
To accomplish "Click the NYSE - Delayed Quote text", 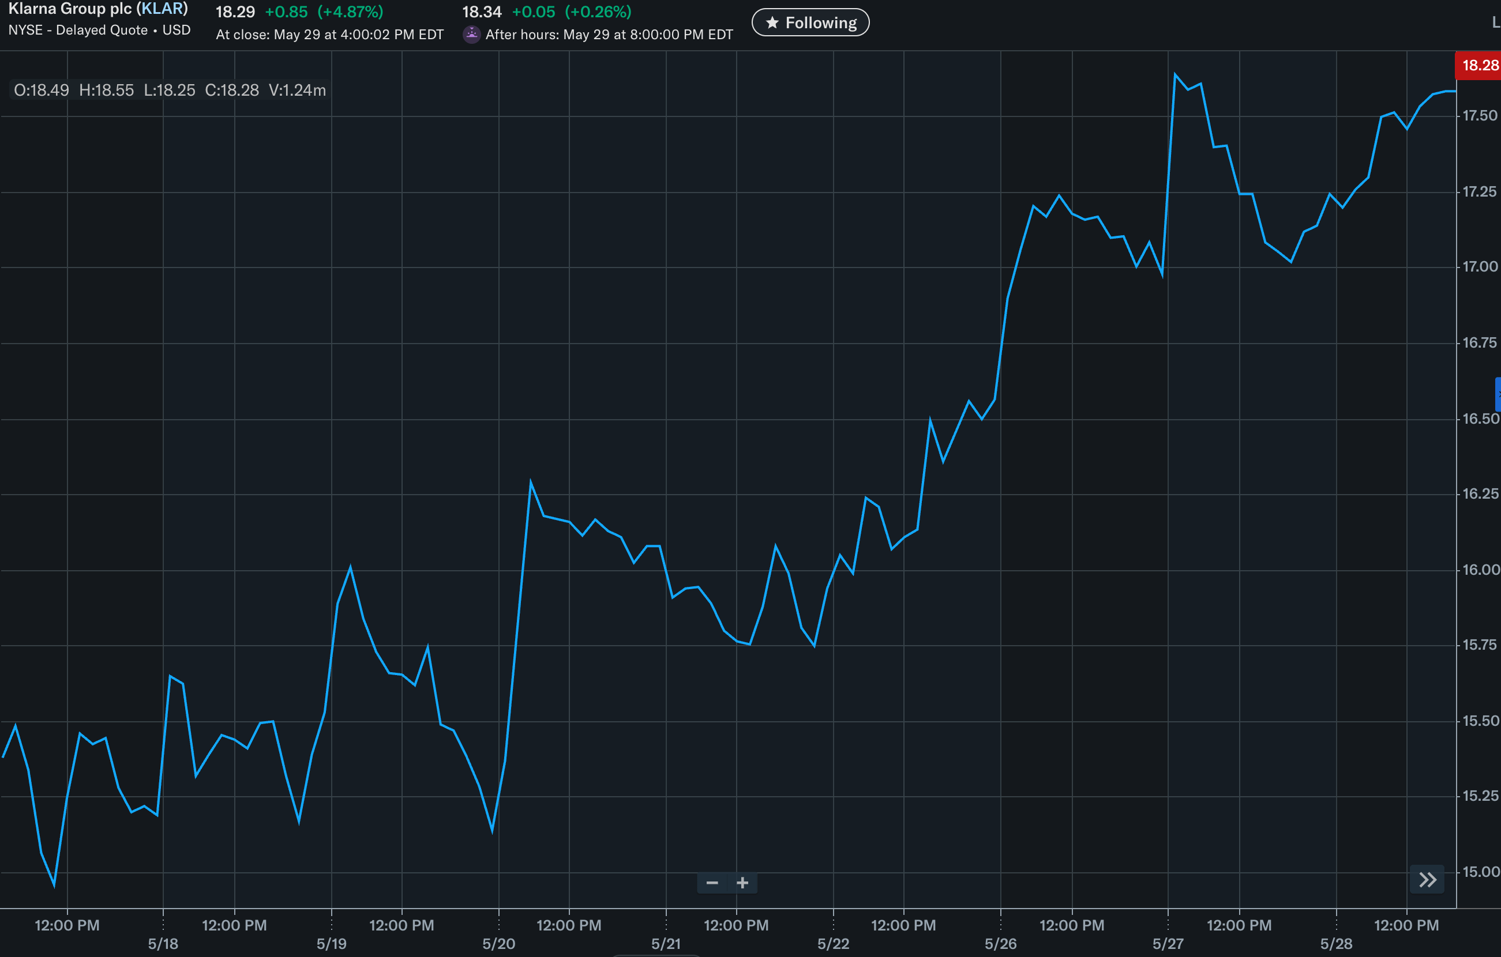I will pyautogui.click(x=78, y=30).
